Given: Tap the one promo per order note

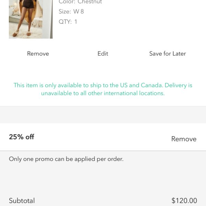Looking at the screenshot, I should (66, 159).
